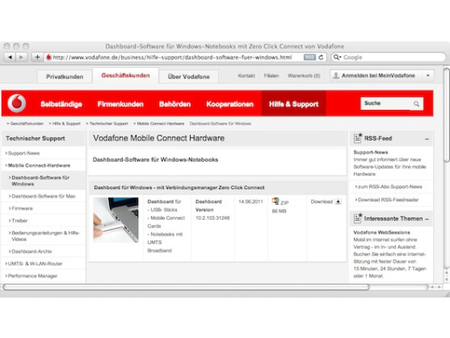Click the Safari back arrow button

point(10,57)
